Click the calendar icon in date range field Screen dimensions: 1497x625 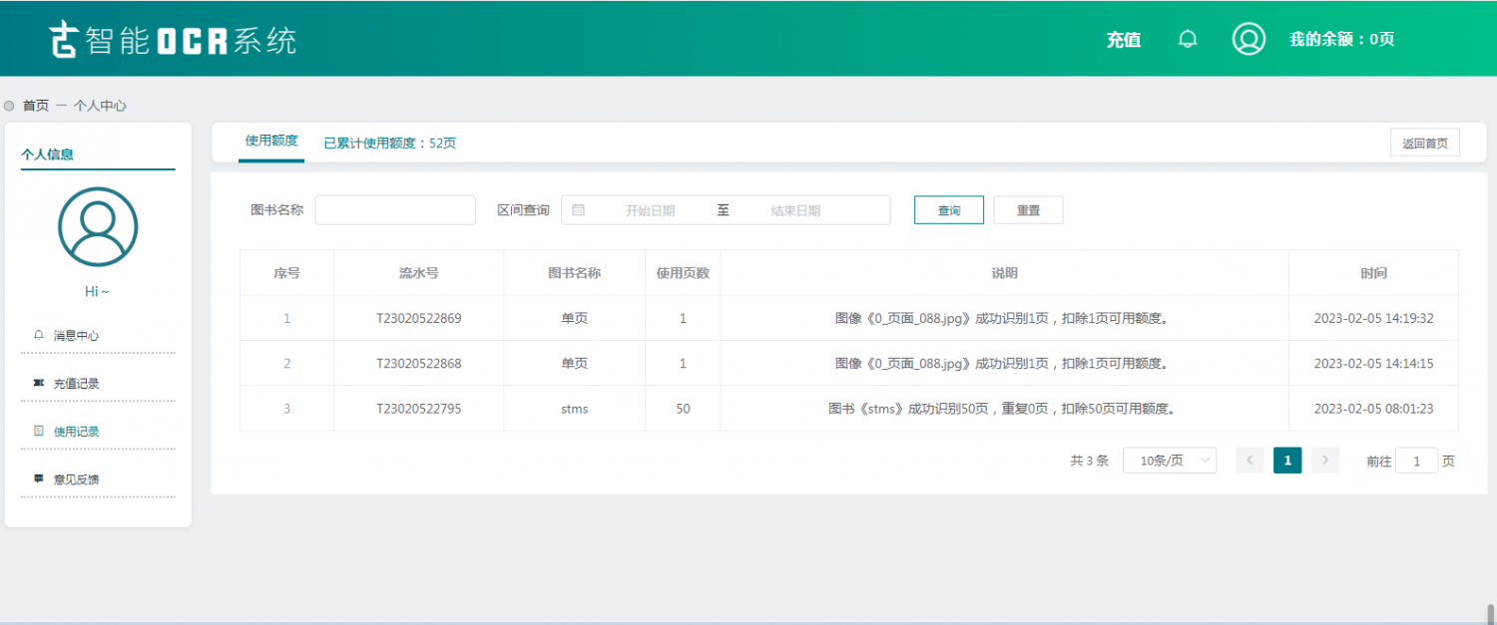coord(579,210)
